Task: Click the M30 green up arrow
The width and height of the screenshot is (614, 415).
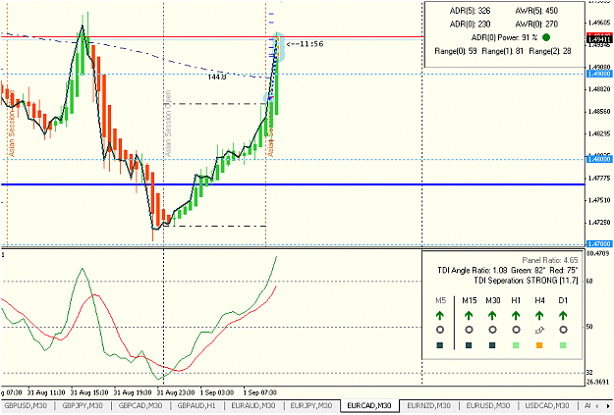Action: 492,315
